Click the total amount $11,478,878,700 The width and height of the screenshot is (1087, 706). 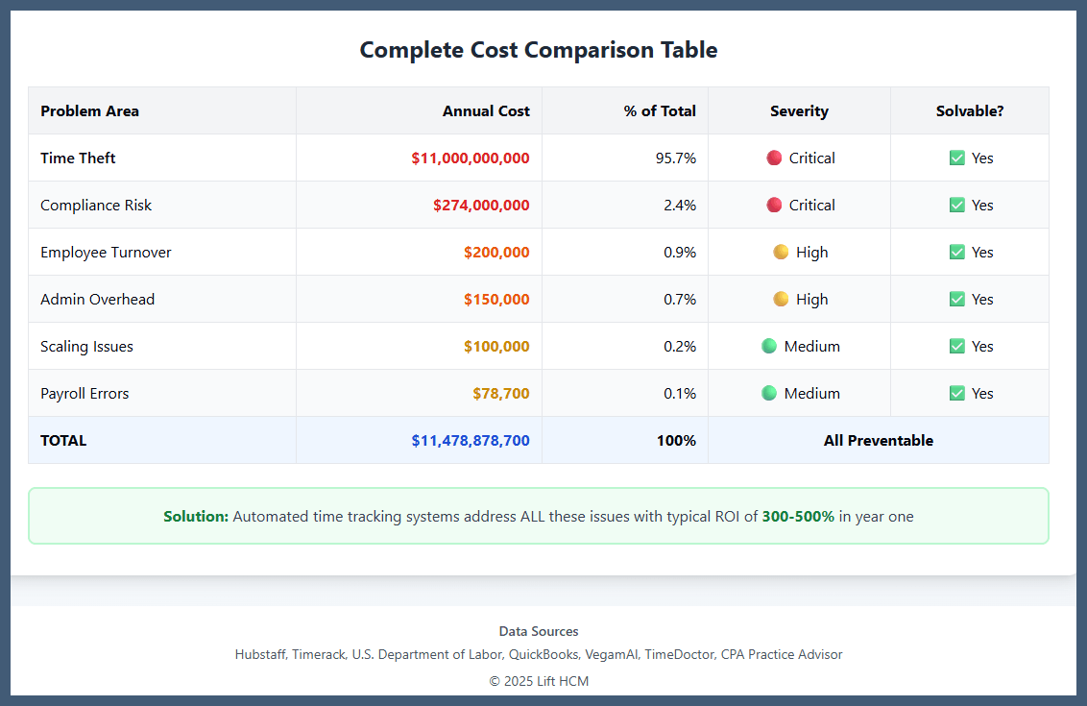470,440
